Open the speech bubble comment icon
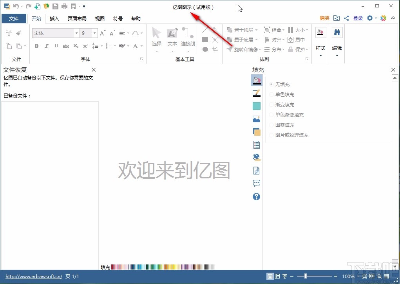Viewport: 400px width, 284px height. coord(256,183)
